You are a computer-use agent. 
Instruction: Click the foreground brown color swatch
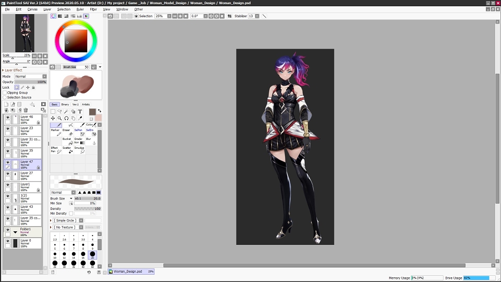coord(92,112)
